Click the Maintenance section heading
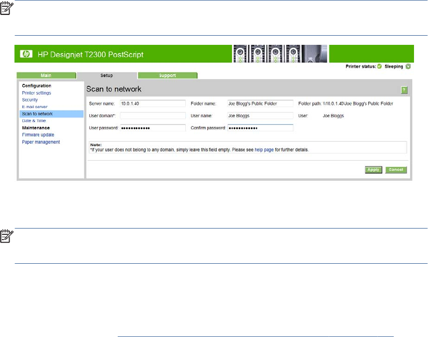 click(x=36, y=128)
